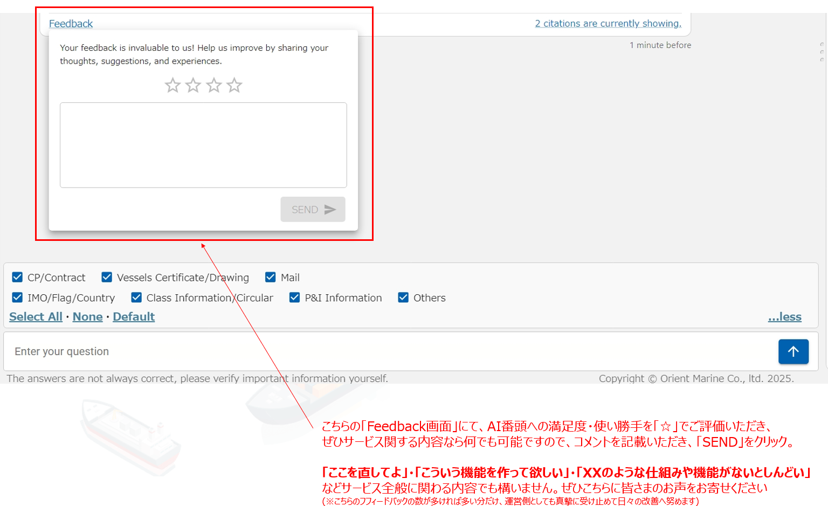Click the second rating star
828x506 pixels.
coord(193,85)
